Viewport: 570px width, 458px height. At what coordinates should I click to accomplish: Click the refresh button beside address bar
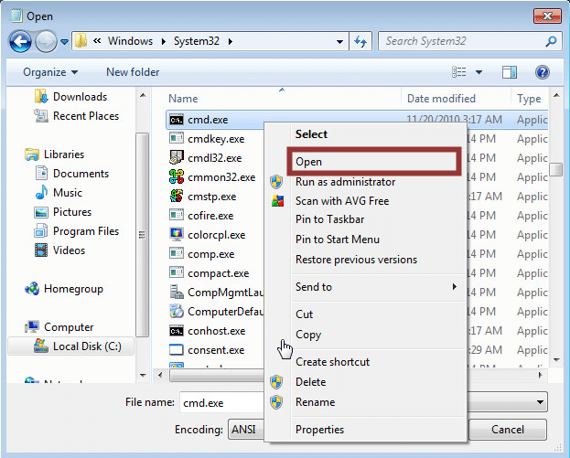(360, 41)
